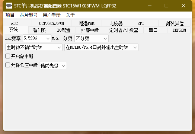Switch to the 封装脚位 tab
This screenshot has height=134, width=195.
[175, 23]
